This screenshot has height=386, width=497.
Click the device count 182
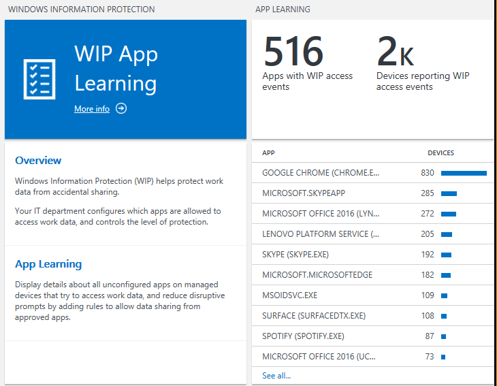pos(428,275)
